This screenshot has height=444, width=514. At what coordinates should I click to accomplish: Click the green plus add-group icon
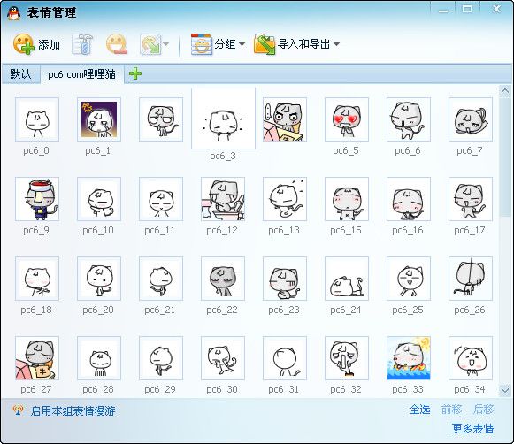coord(135,73)
